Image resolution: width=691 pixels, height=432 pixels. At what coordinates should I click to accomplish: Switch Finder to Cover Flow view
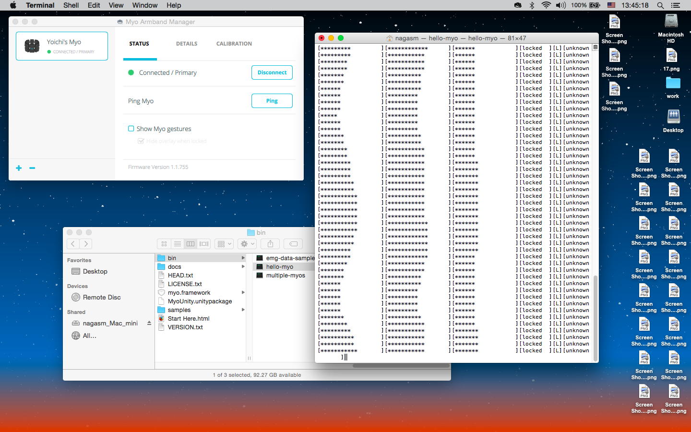(x=204, y=244)
